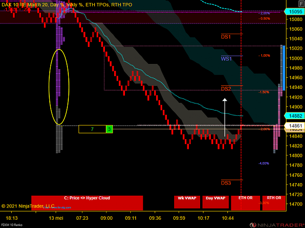Screen dimensions: 305x228
Task: Click the 09:11 time axis label
Action: [131, 218]
